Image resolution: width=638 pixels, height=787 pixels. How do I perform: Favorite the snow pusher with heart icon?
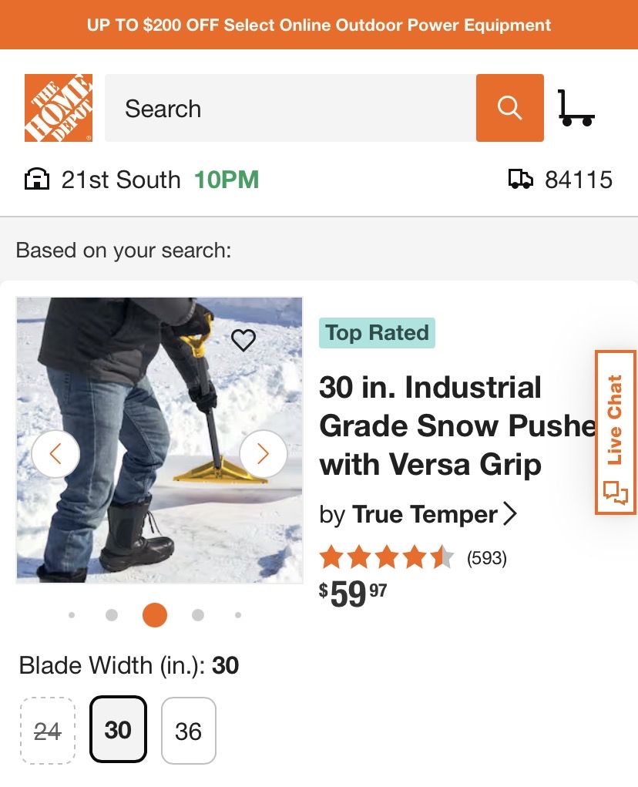tap(243, 340)
